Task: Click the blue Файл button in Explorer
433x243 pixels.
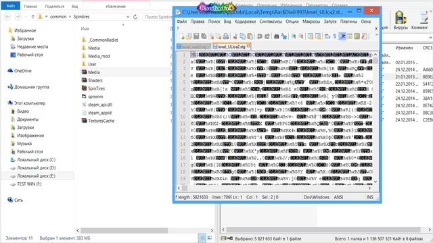Action: pos(11,6)
